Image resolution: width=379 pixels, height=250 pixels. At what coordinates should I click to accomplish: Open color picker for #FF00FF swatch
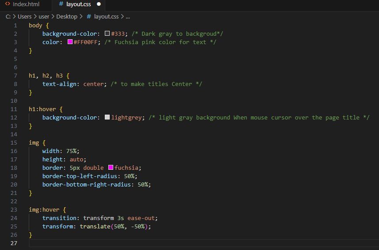[x=70, y=42]
